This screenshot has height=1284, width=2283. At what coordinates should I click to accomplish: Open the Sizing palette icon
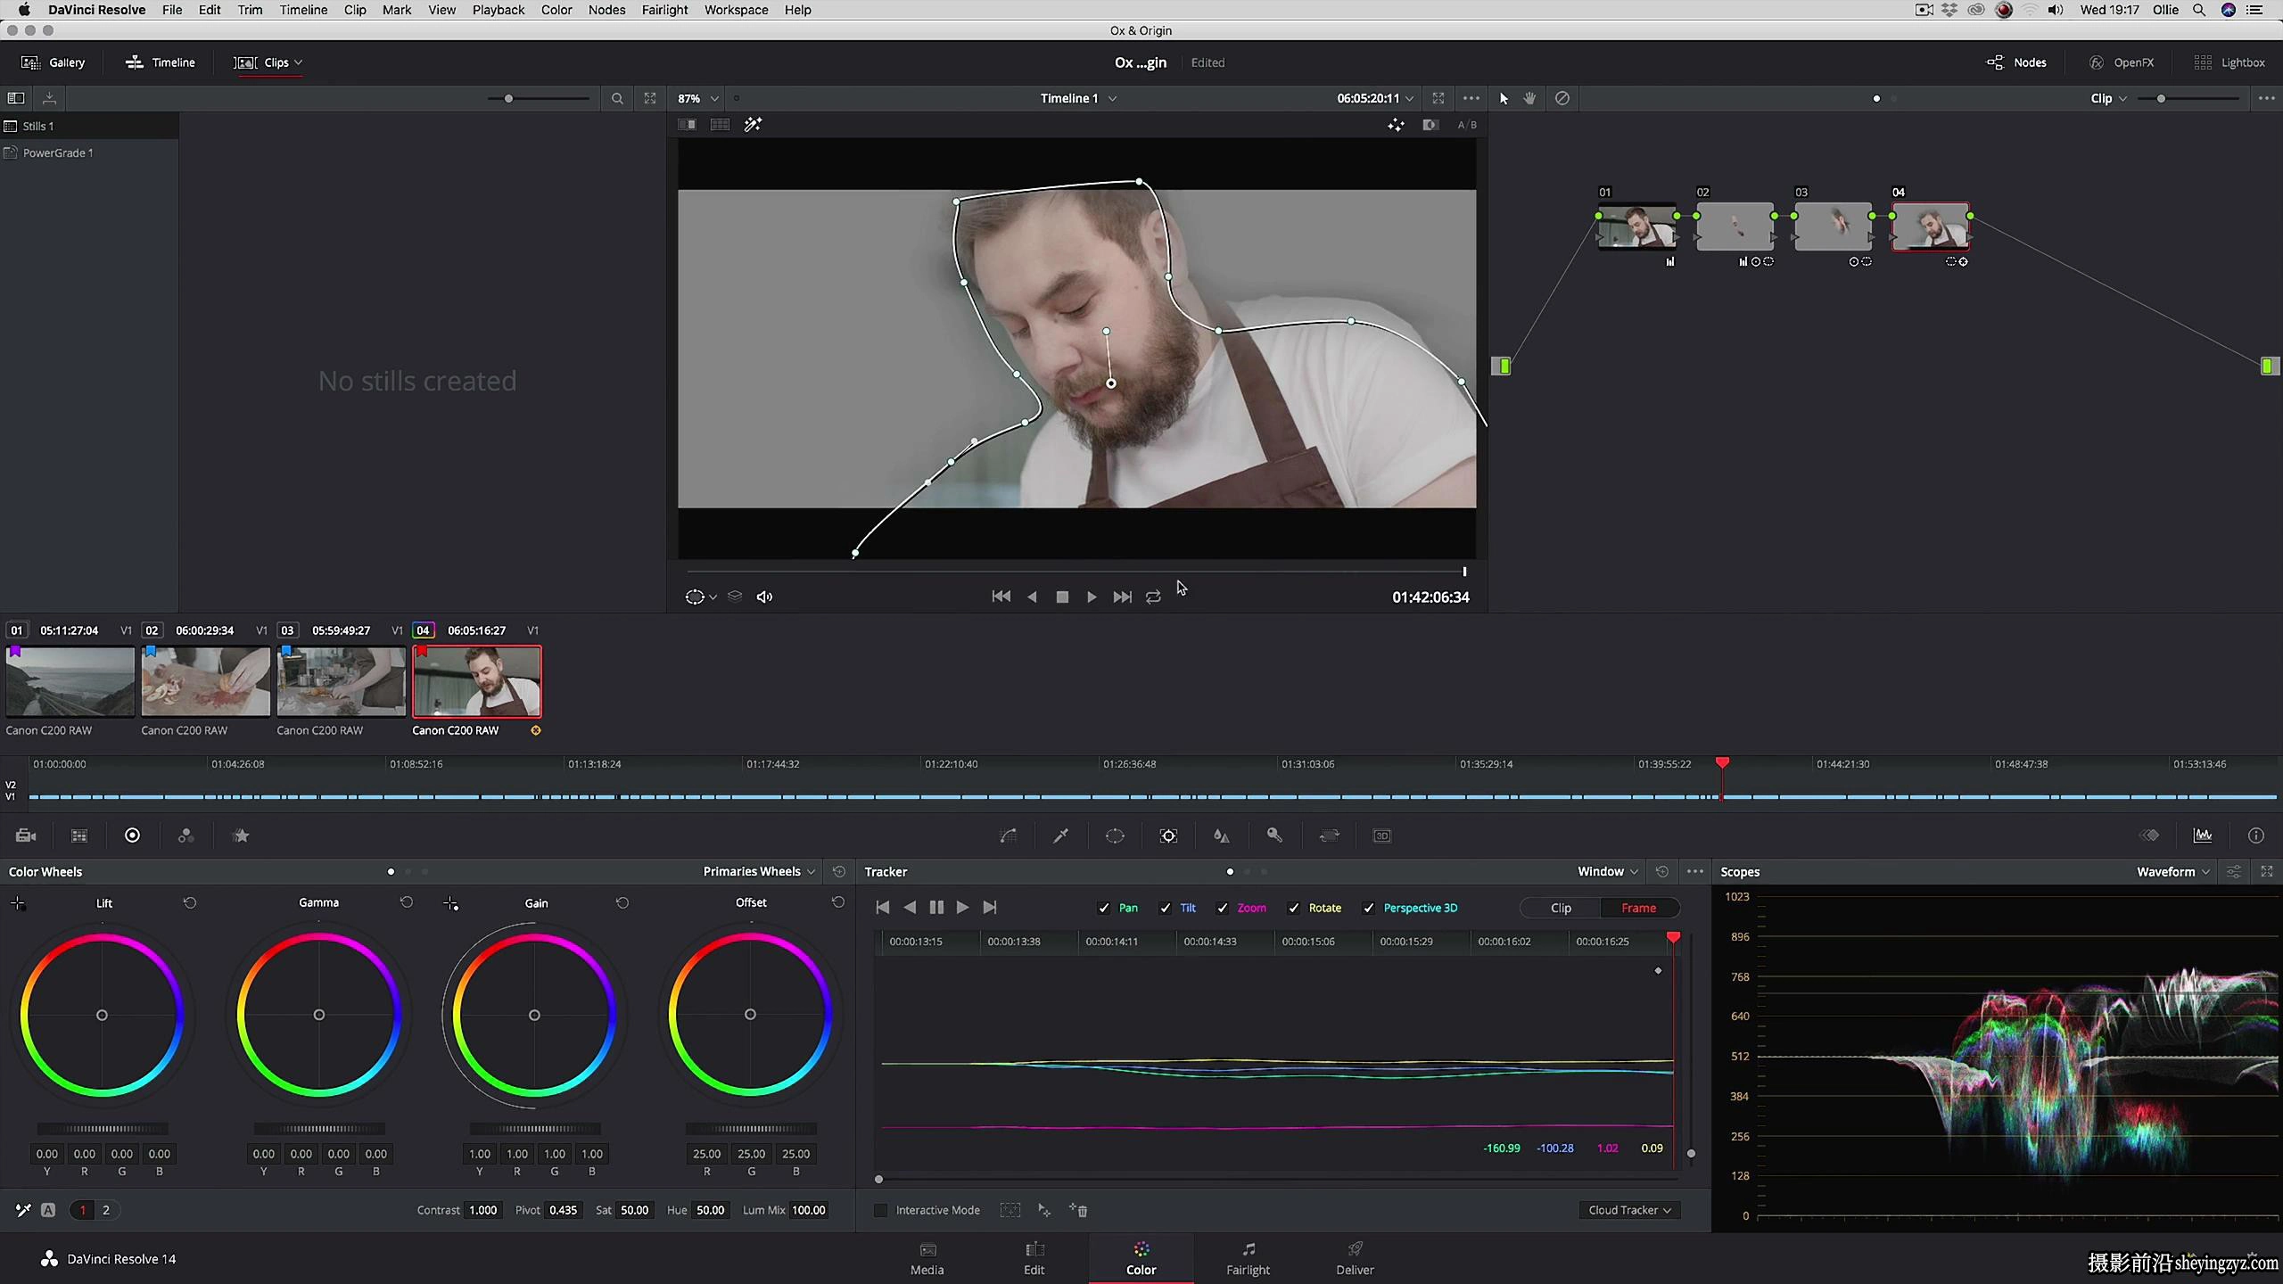[1329, 835]
